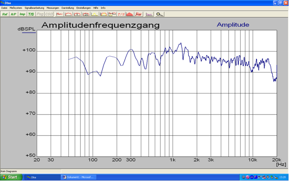Click the green Imp toolbar button
This screenshot has height=181, width=289.
(x=22, y=14)
